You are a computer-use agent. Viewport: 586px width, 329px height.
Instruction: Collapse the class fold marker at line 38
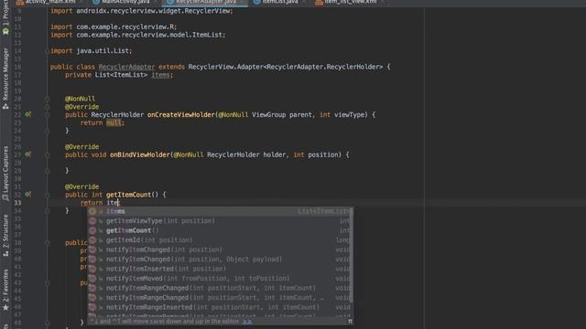[x=47, y=243]
